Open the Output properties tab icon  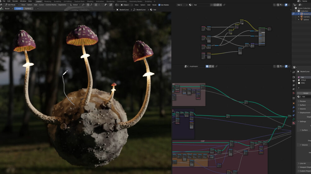(294, 81)
